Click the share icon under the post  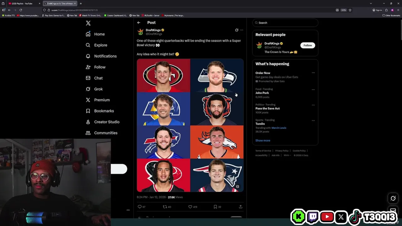pos(241,207)
